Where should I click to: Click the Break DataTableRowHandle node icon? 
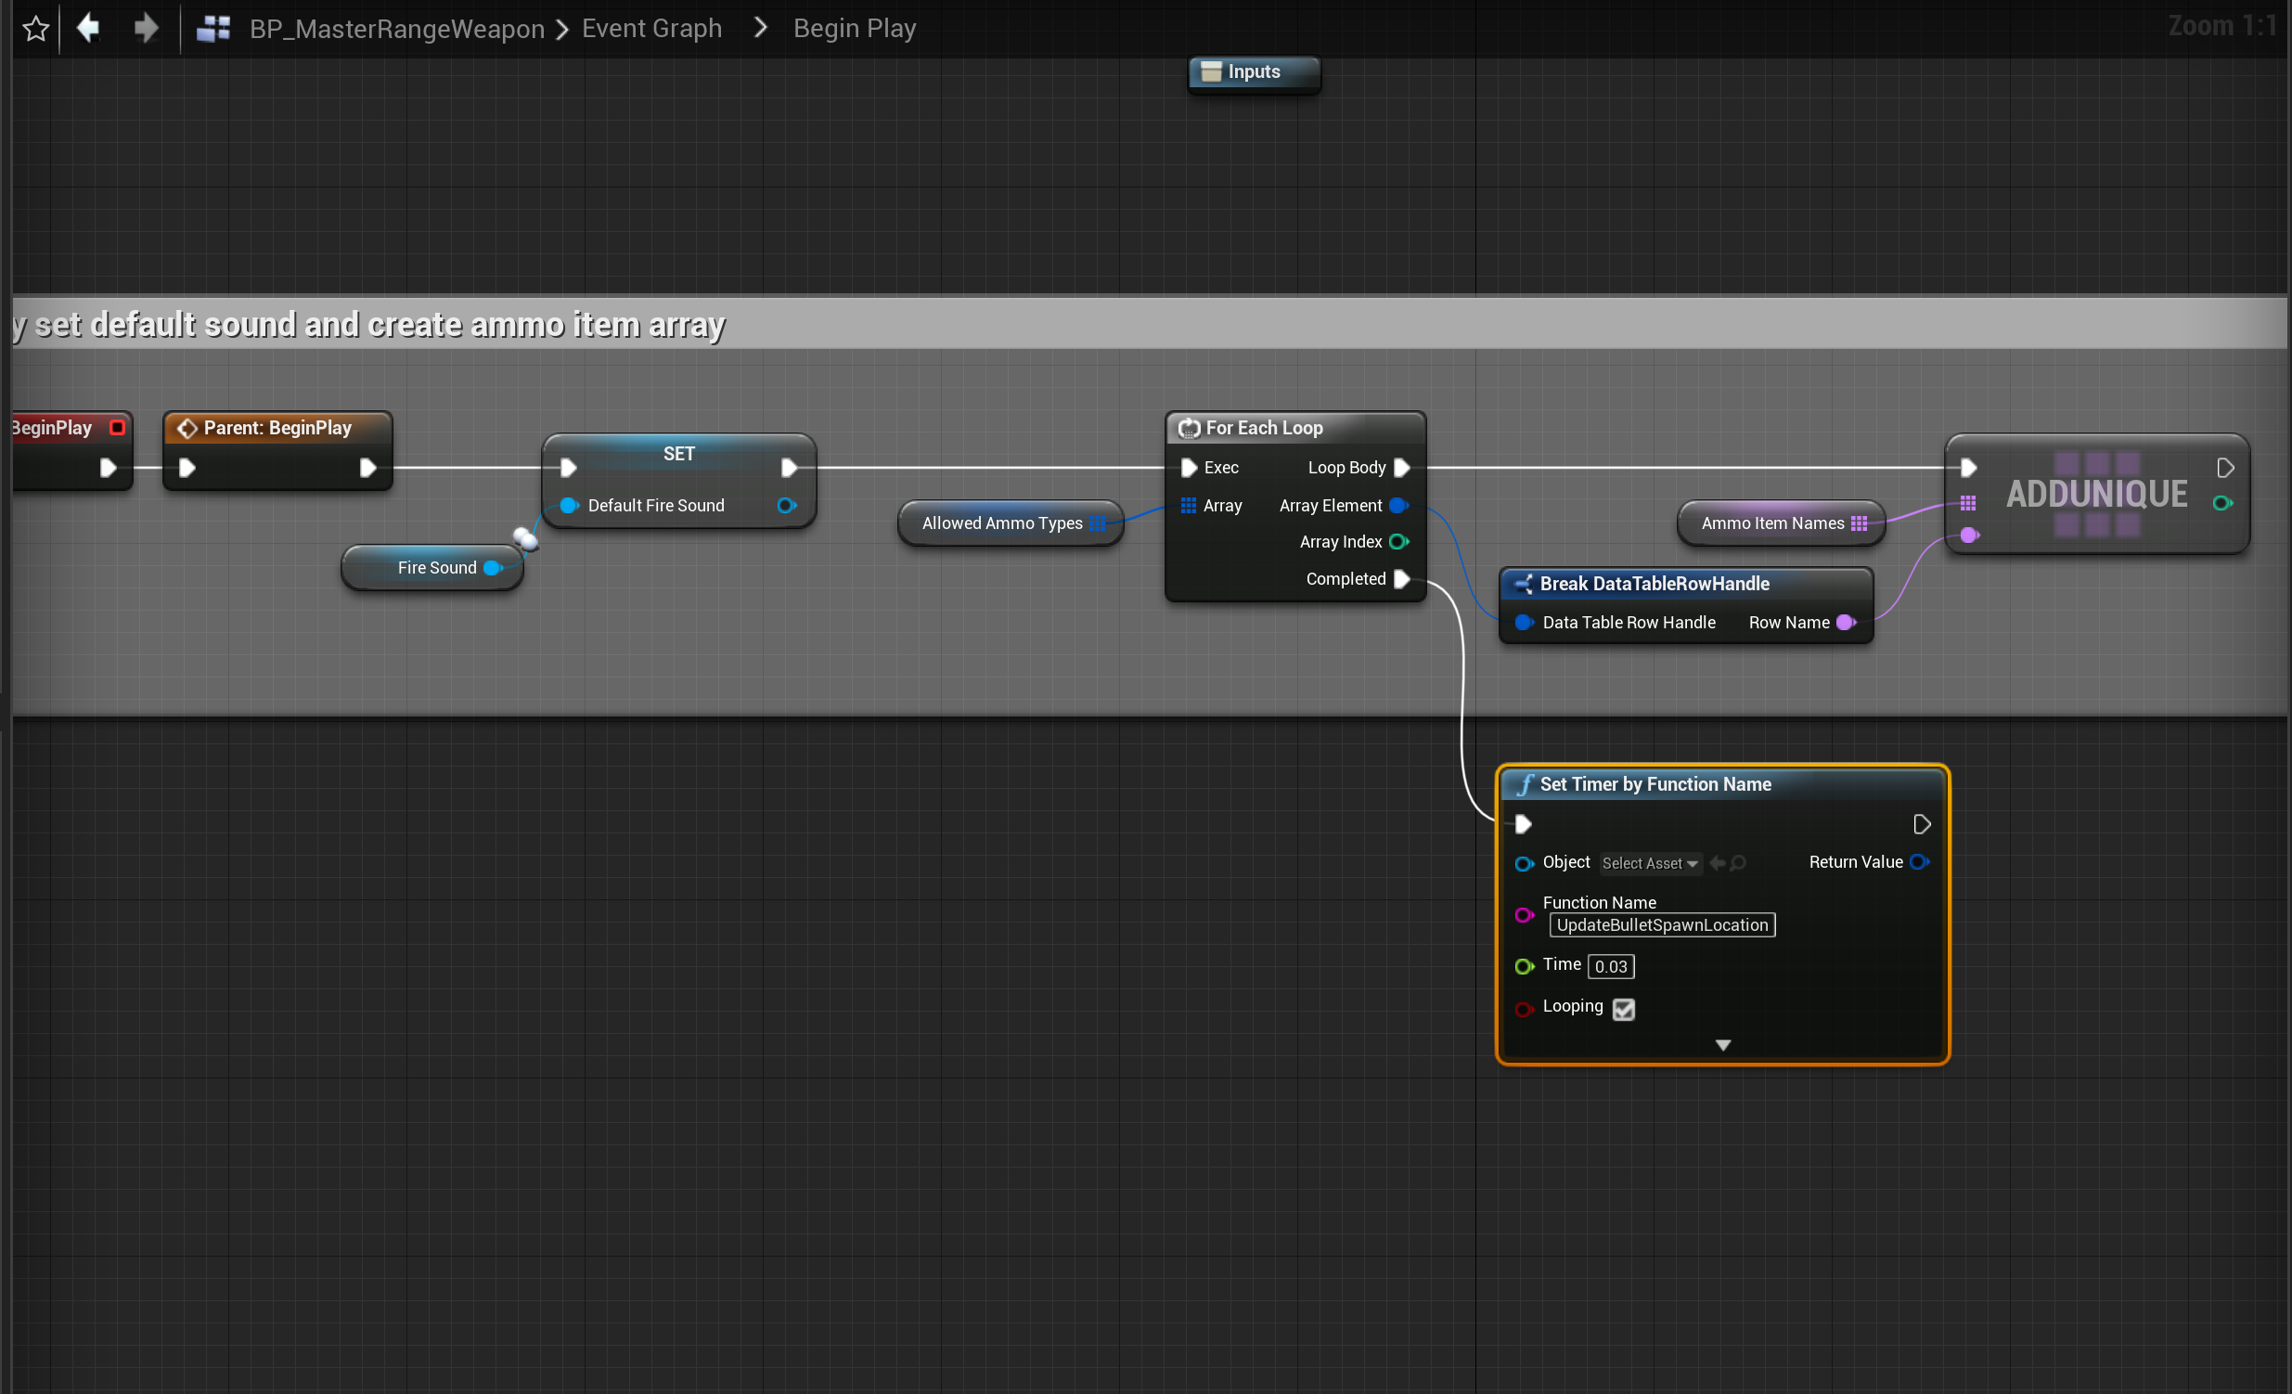point(1523,585)
